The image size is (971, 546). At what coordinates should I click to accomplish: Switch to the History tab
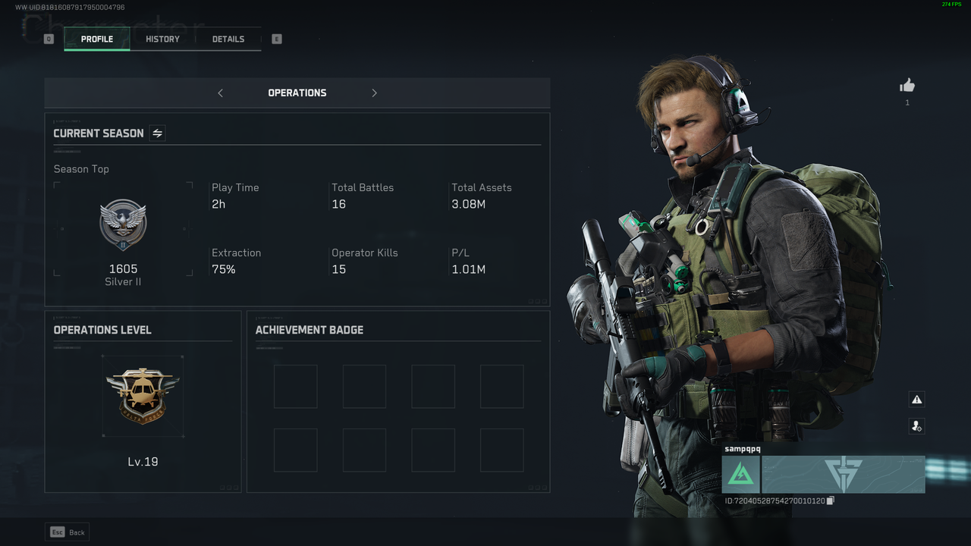coord(162,39)
